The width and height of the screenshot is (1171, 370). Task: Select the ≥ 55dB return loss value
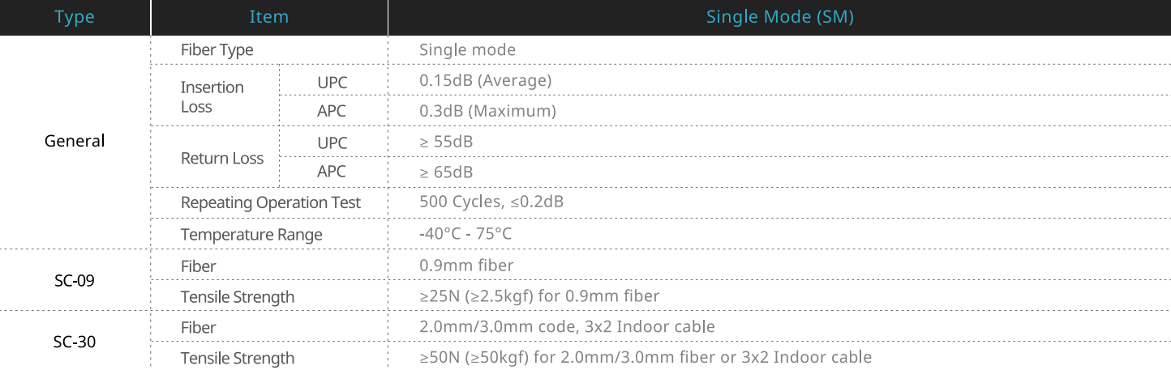pyautogui.click(x=446, y=142)
